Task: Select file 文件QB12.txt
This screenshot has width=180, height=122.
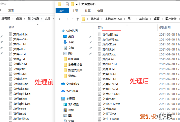Action: [111, 104]
